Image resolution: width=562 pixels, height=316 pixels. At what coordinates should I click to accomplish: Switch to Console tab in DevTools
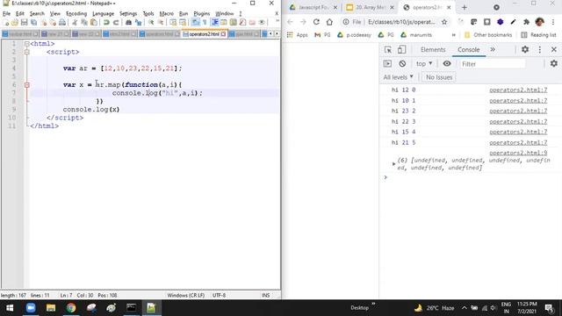point(468,49)
